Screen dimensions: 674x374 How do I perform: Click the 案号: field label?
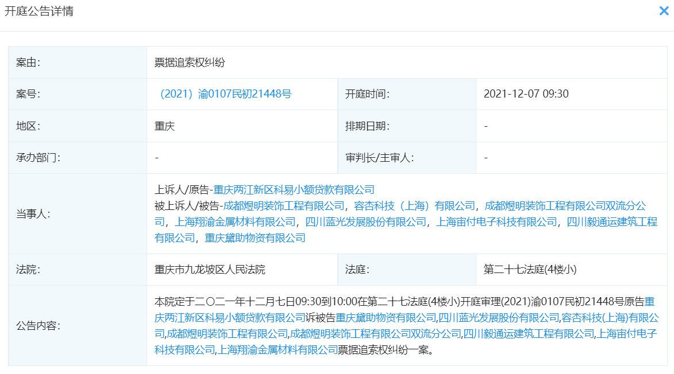click(x=28, y=94)
